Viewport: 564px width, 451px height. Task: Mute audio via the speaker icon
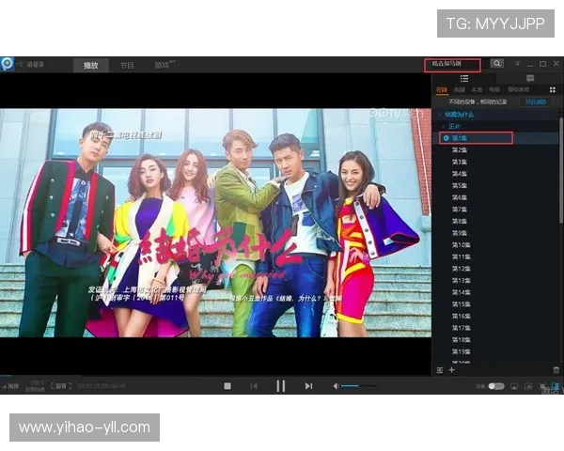click(336, 386)
